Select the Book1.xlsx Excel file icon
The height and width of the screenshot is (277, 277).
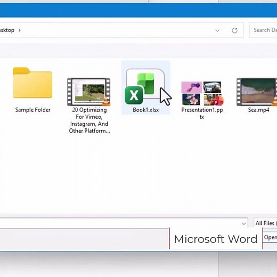pyautogui.click(x=145, y=86)
